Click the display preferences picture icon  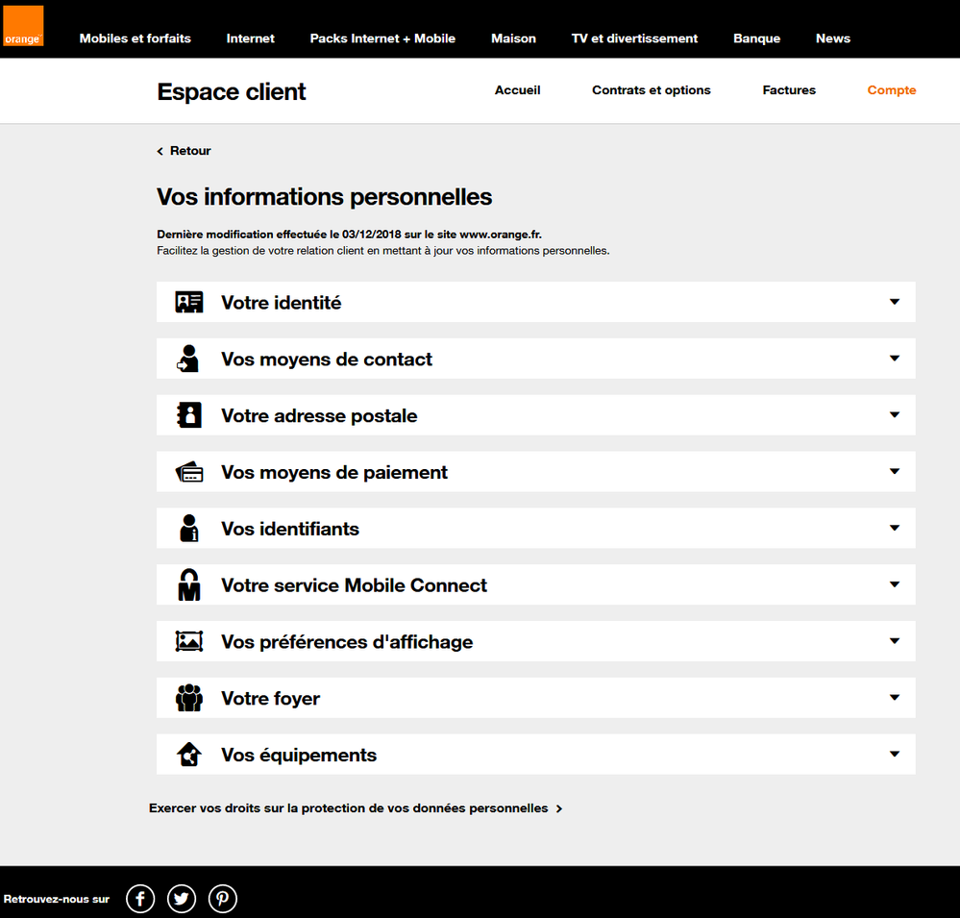pos(189,641)
